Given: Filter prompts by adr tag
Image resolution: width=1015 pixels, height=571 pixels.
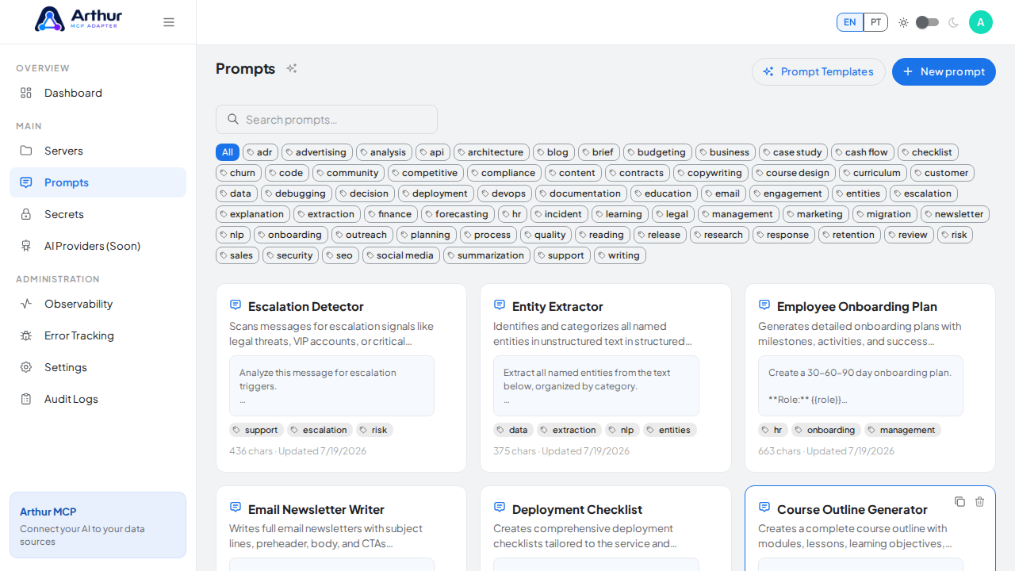Looking at the screenshot, I should (x=260, y=152).
